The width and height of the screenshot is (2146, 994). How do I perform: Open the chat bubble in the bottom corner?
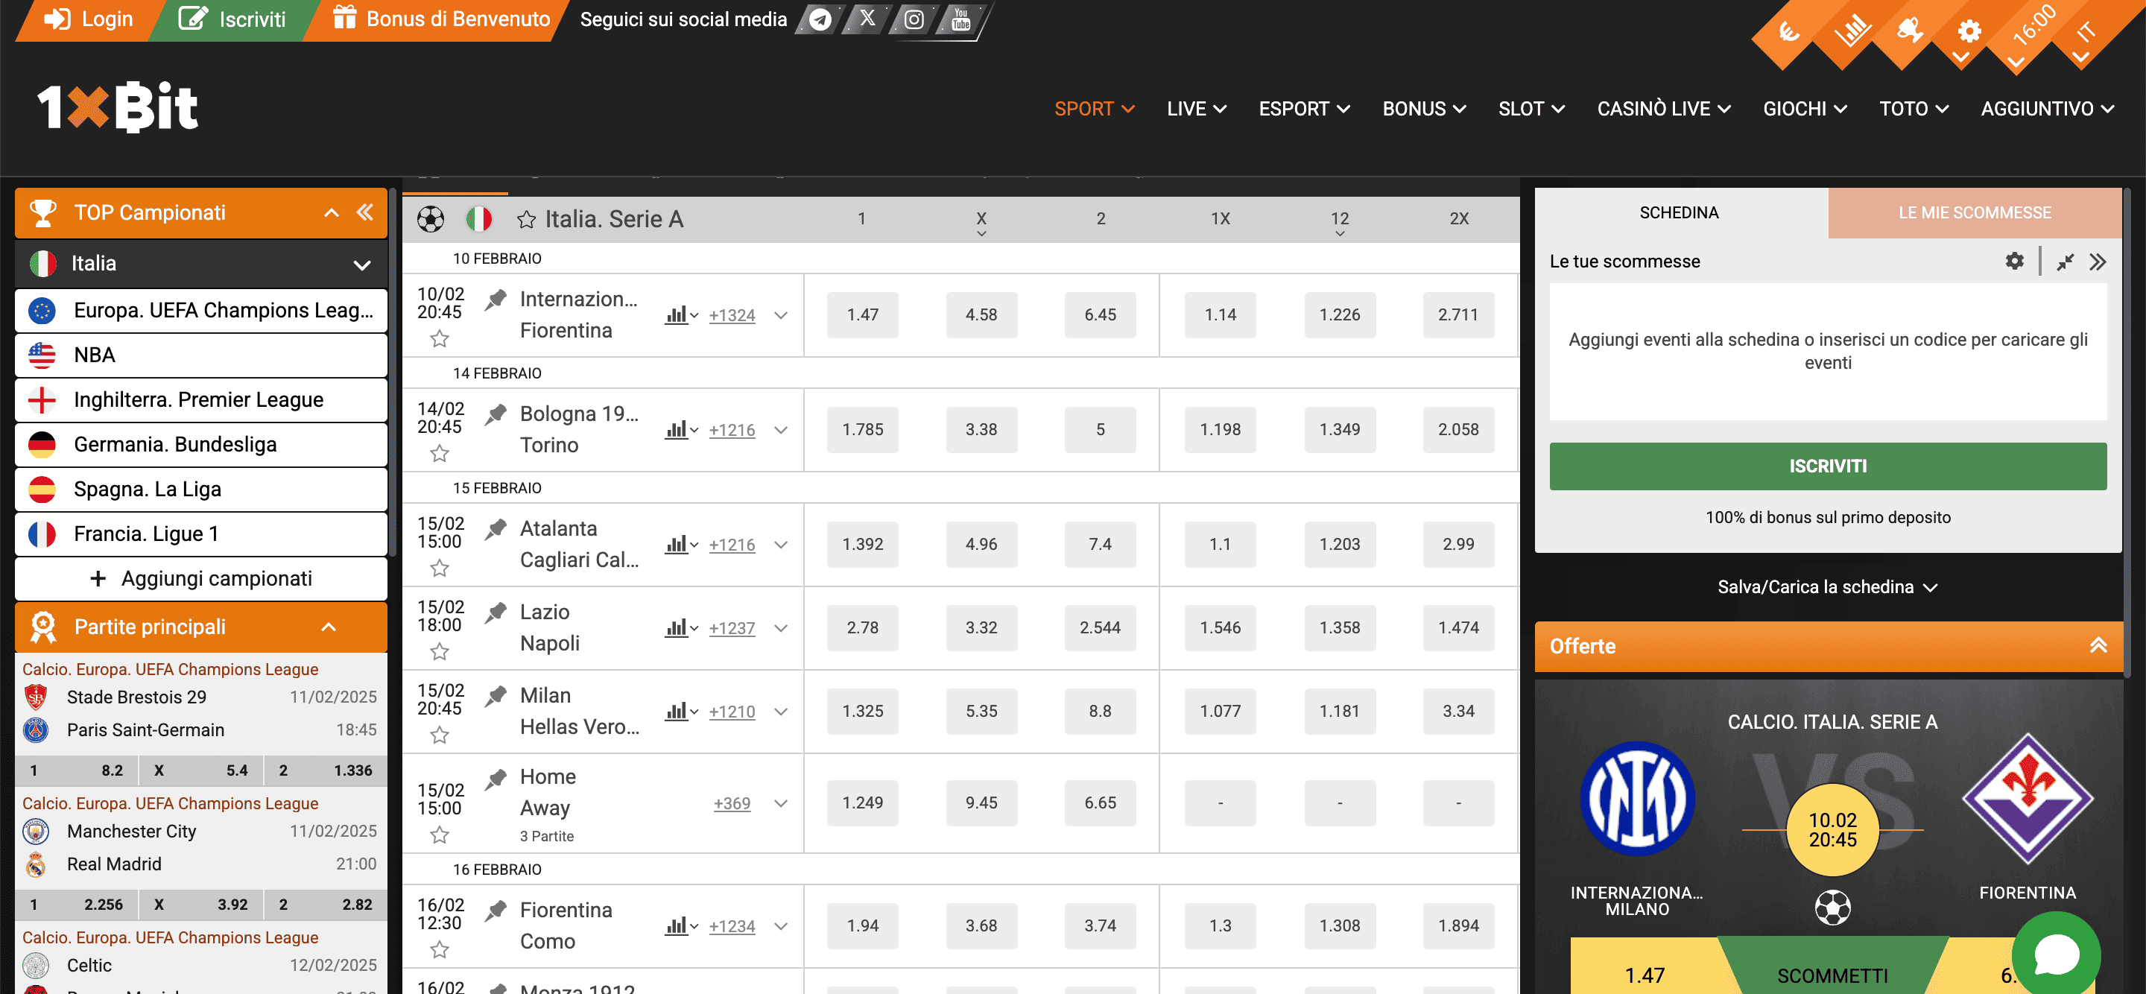coord(2057,953)
